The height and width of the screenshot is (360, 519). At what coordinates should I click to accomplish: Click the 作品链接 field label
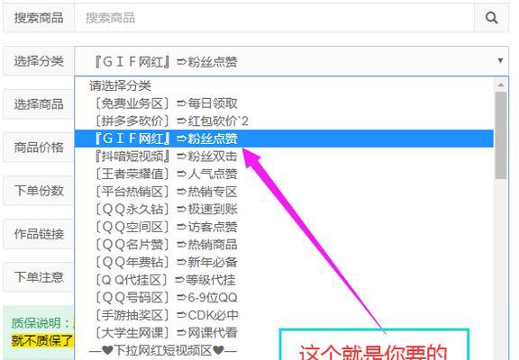point(39,234)
